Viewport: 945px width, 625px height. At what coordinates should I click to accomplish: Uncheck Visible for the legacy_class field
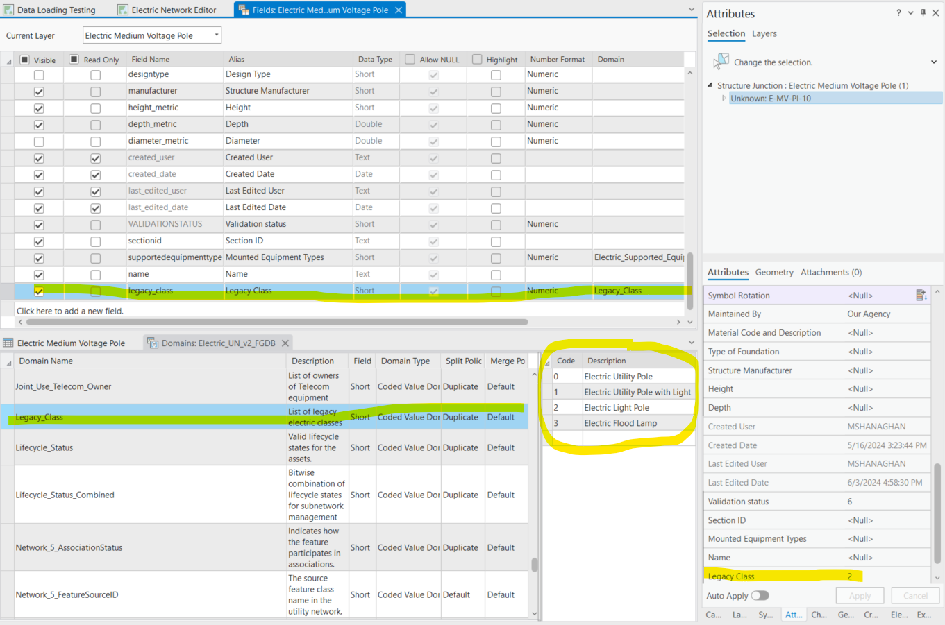coord(40,291)
